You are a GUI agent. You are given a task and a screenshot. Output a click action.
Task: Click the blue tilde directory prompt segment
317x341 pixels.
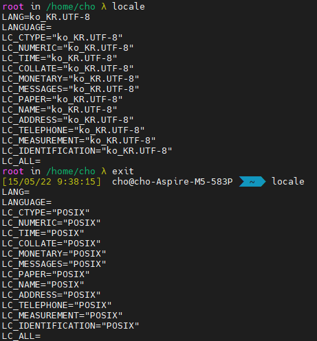point(252,182)
